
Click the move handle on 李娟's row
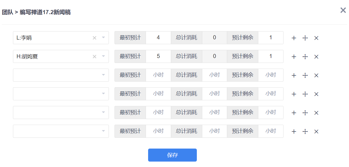pos(305,38)
